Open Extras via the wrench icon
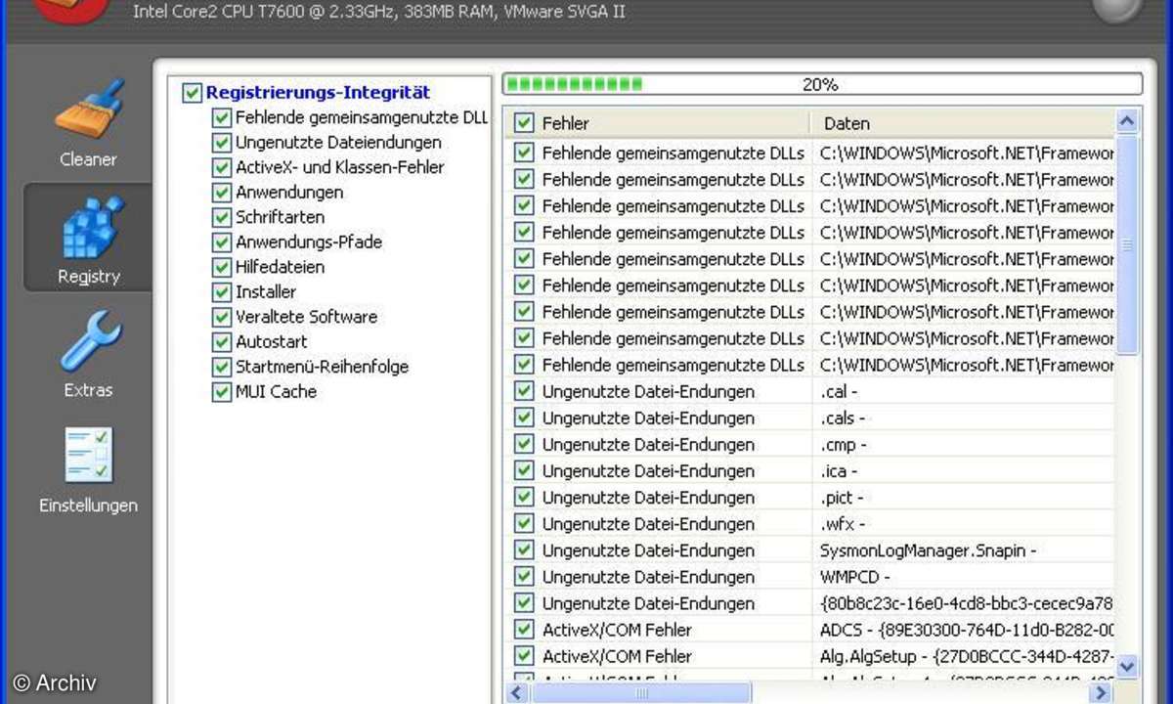 point(88,342)
